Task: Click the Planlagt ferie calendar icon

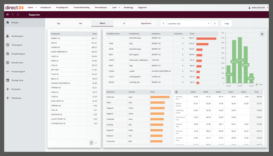Action: point(8,80)
